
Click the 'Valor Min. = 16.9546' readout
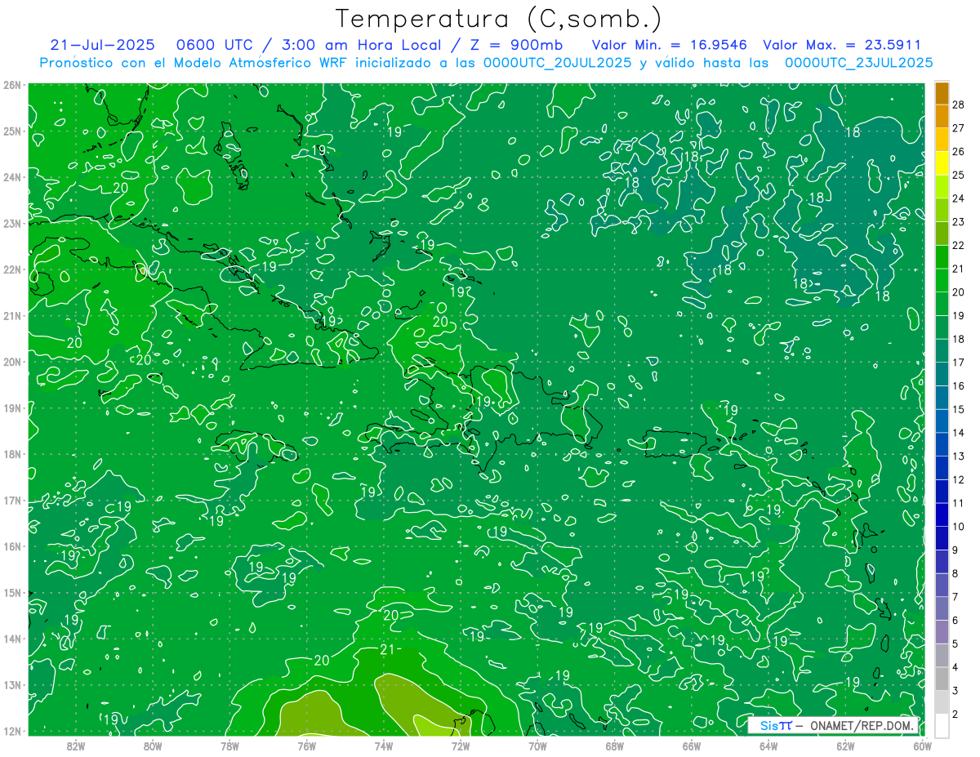click(670, 45)
